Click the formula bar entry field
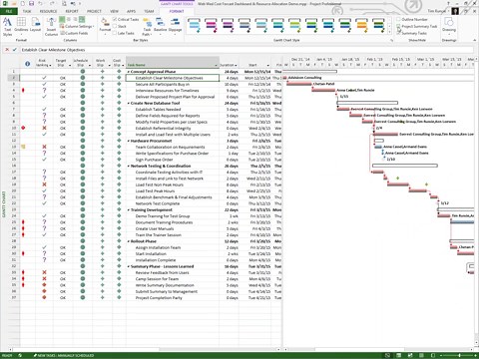The image size is (479, 359). click(x=246, y=50)
